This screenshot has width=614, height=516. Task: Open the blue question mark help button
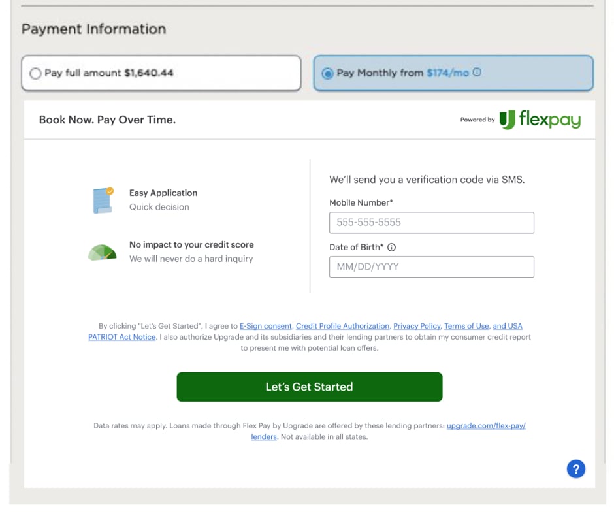pos(575,469)
